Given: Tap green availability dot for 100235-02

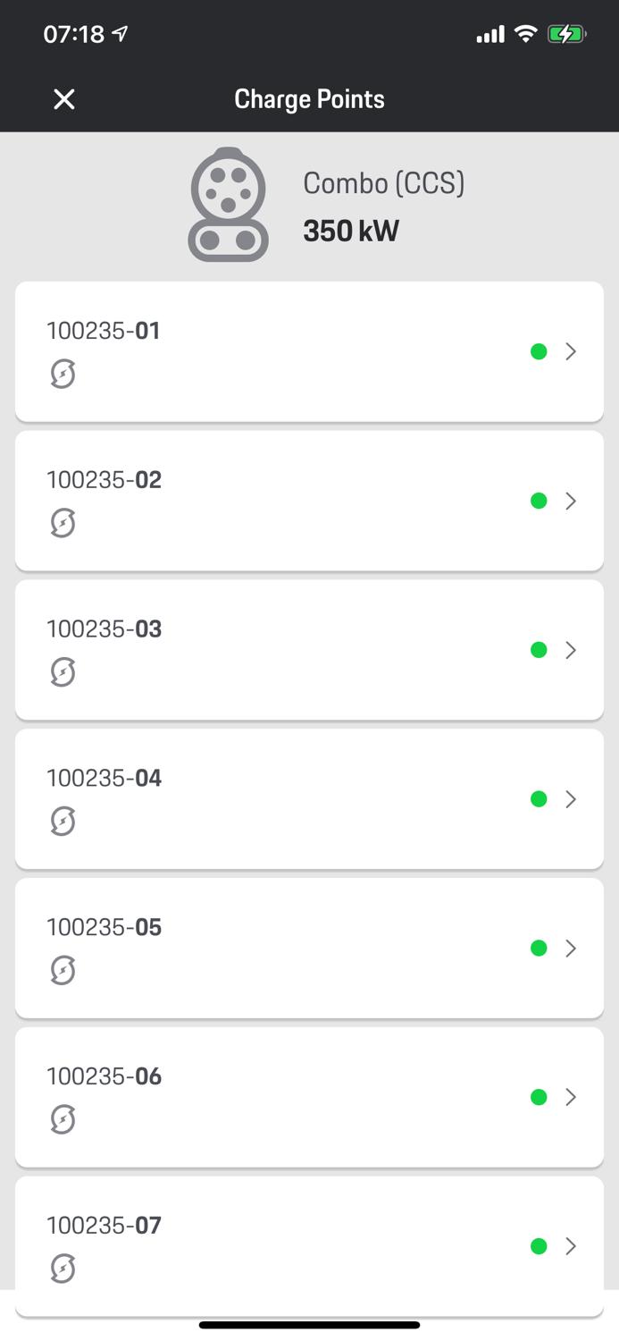Looking at the screenshot, I should 539,501.
